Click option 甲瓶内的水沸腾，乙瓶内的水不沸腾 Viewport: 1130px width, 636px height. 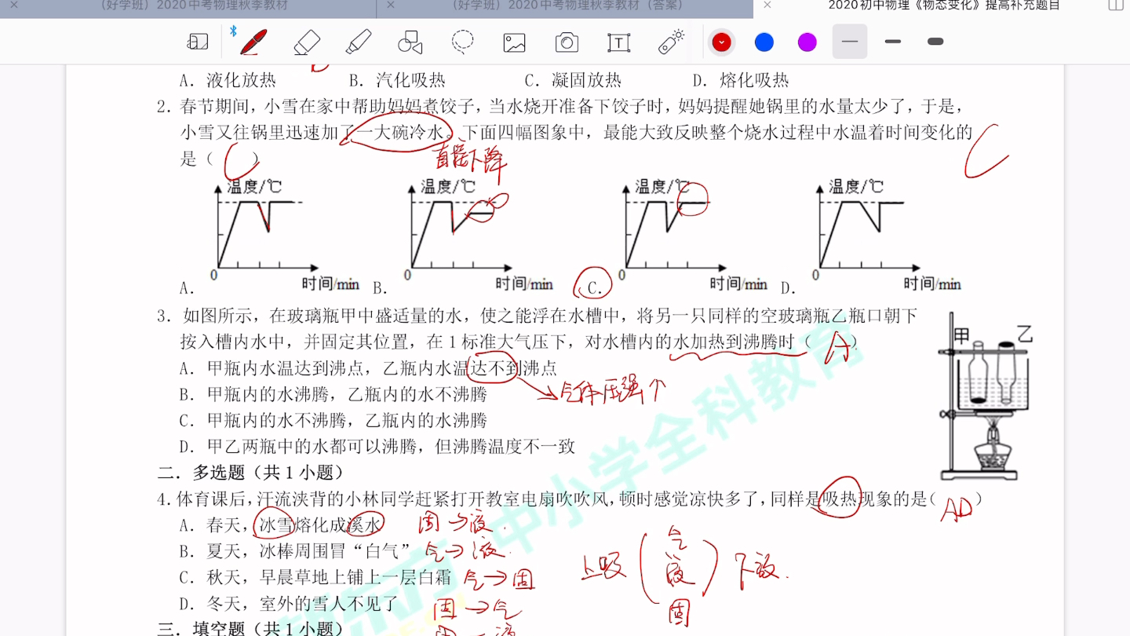click(334, 394)
